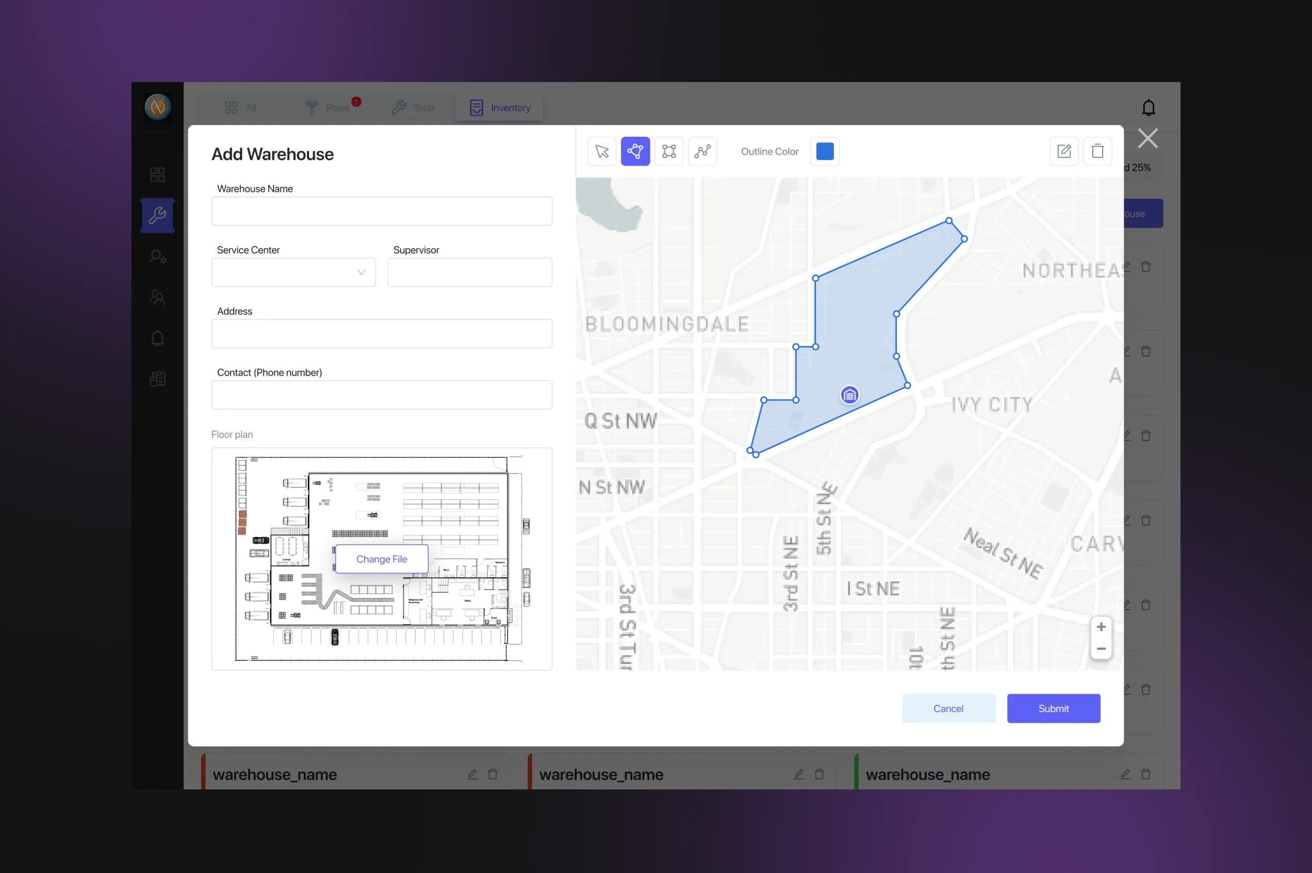Zoom out on the map

pos(1101,649)
